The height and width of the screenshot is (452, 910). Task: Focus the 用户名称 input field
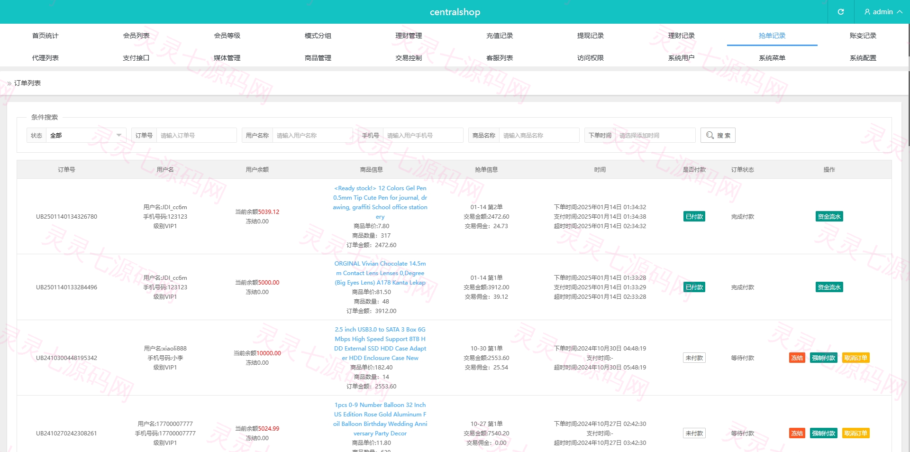312,135
